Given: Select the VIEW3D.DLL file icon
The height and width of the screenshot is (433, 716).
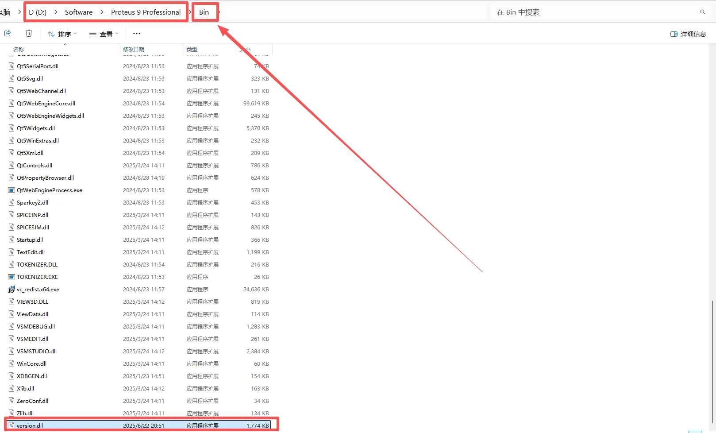Looking at the screenshot, I should [x=12, y=302].
